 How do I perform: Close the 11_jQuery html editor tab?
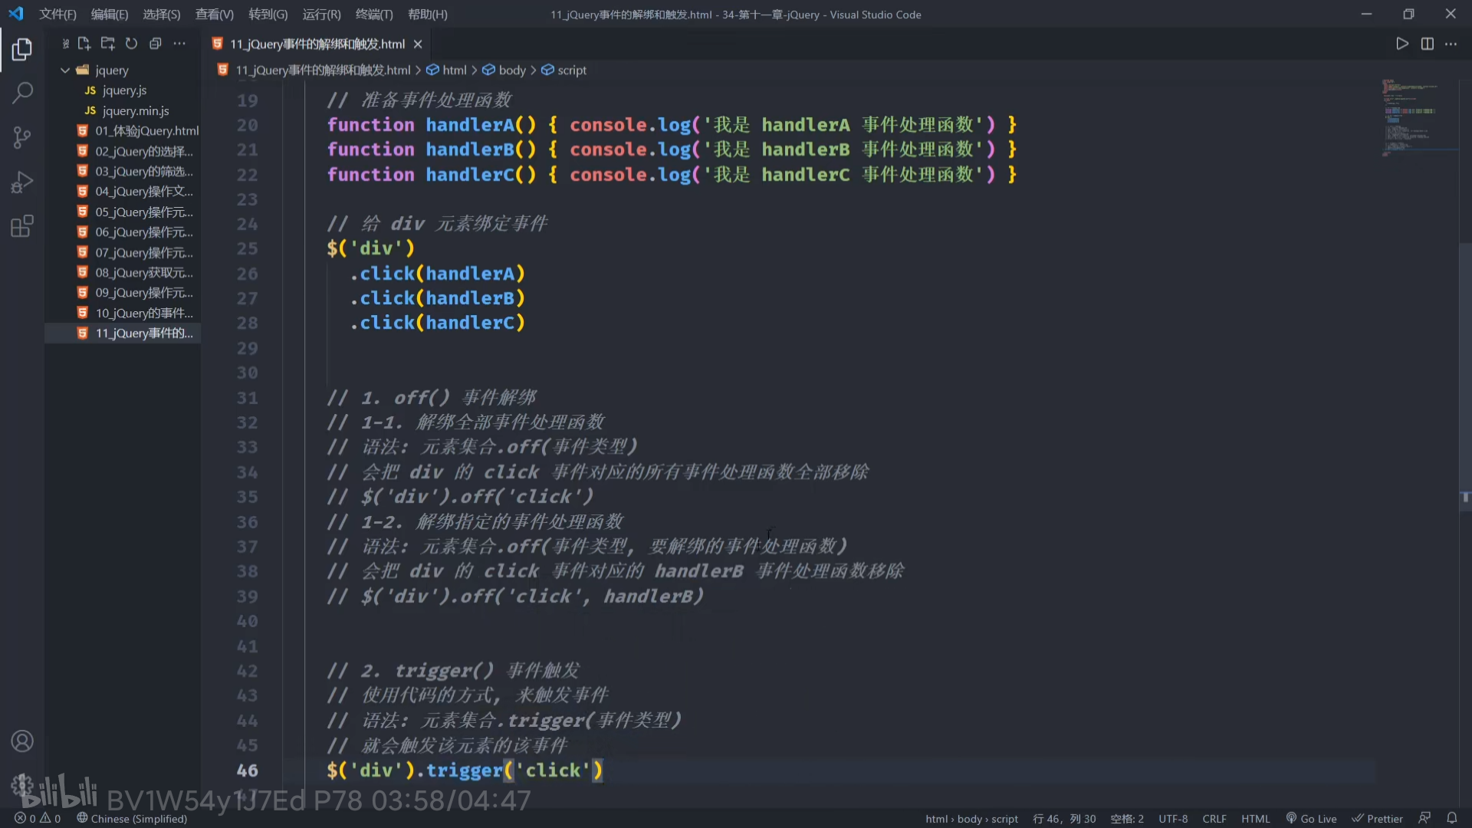pos(418,44)
